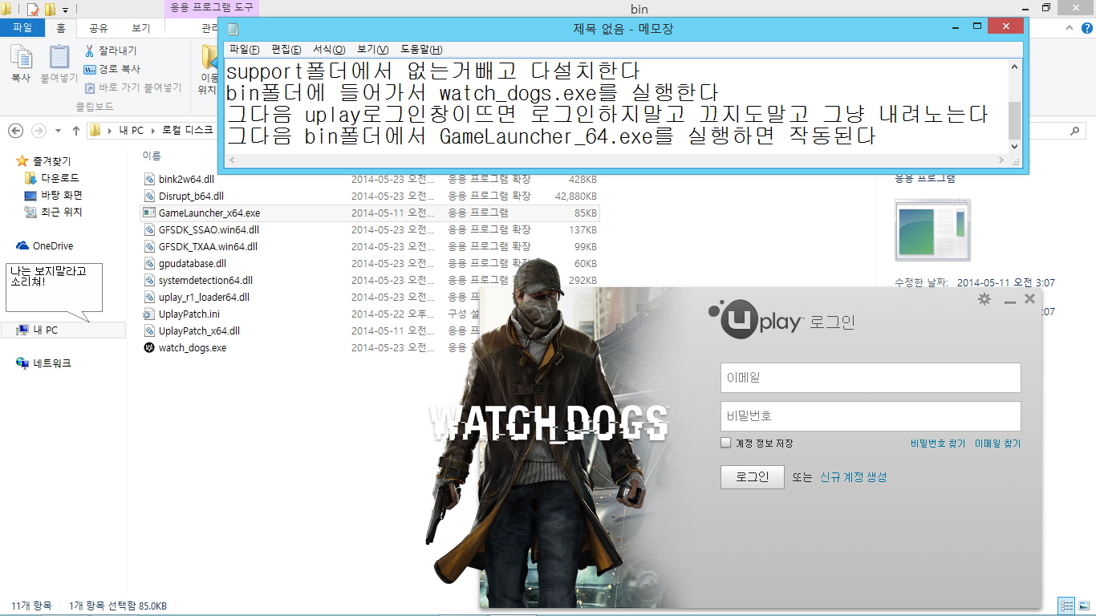Viewport: 1096px width, 616px height.
Task: Click into the 이메일 input field
Action: pyautogui.click(x=871, y=378)
